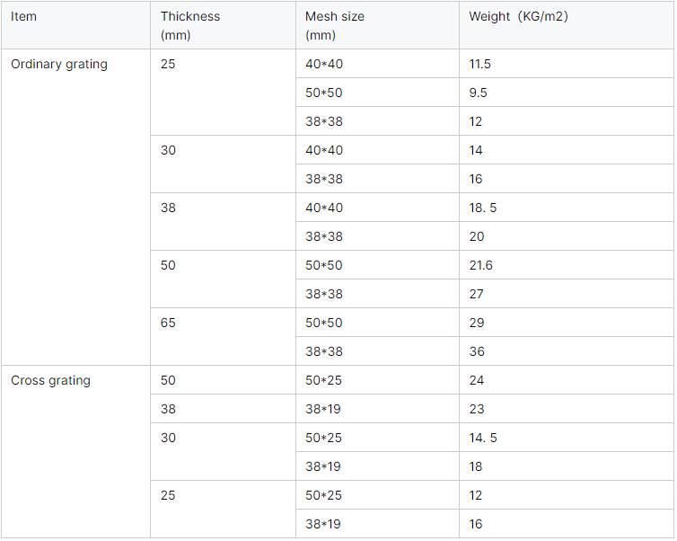Click the Item column header
This screenshot has width=677, height=541.
(x=24, y=16)
